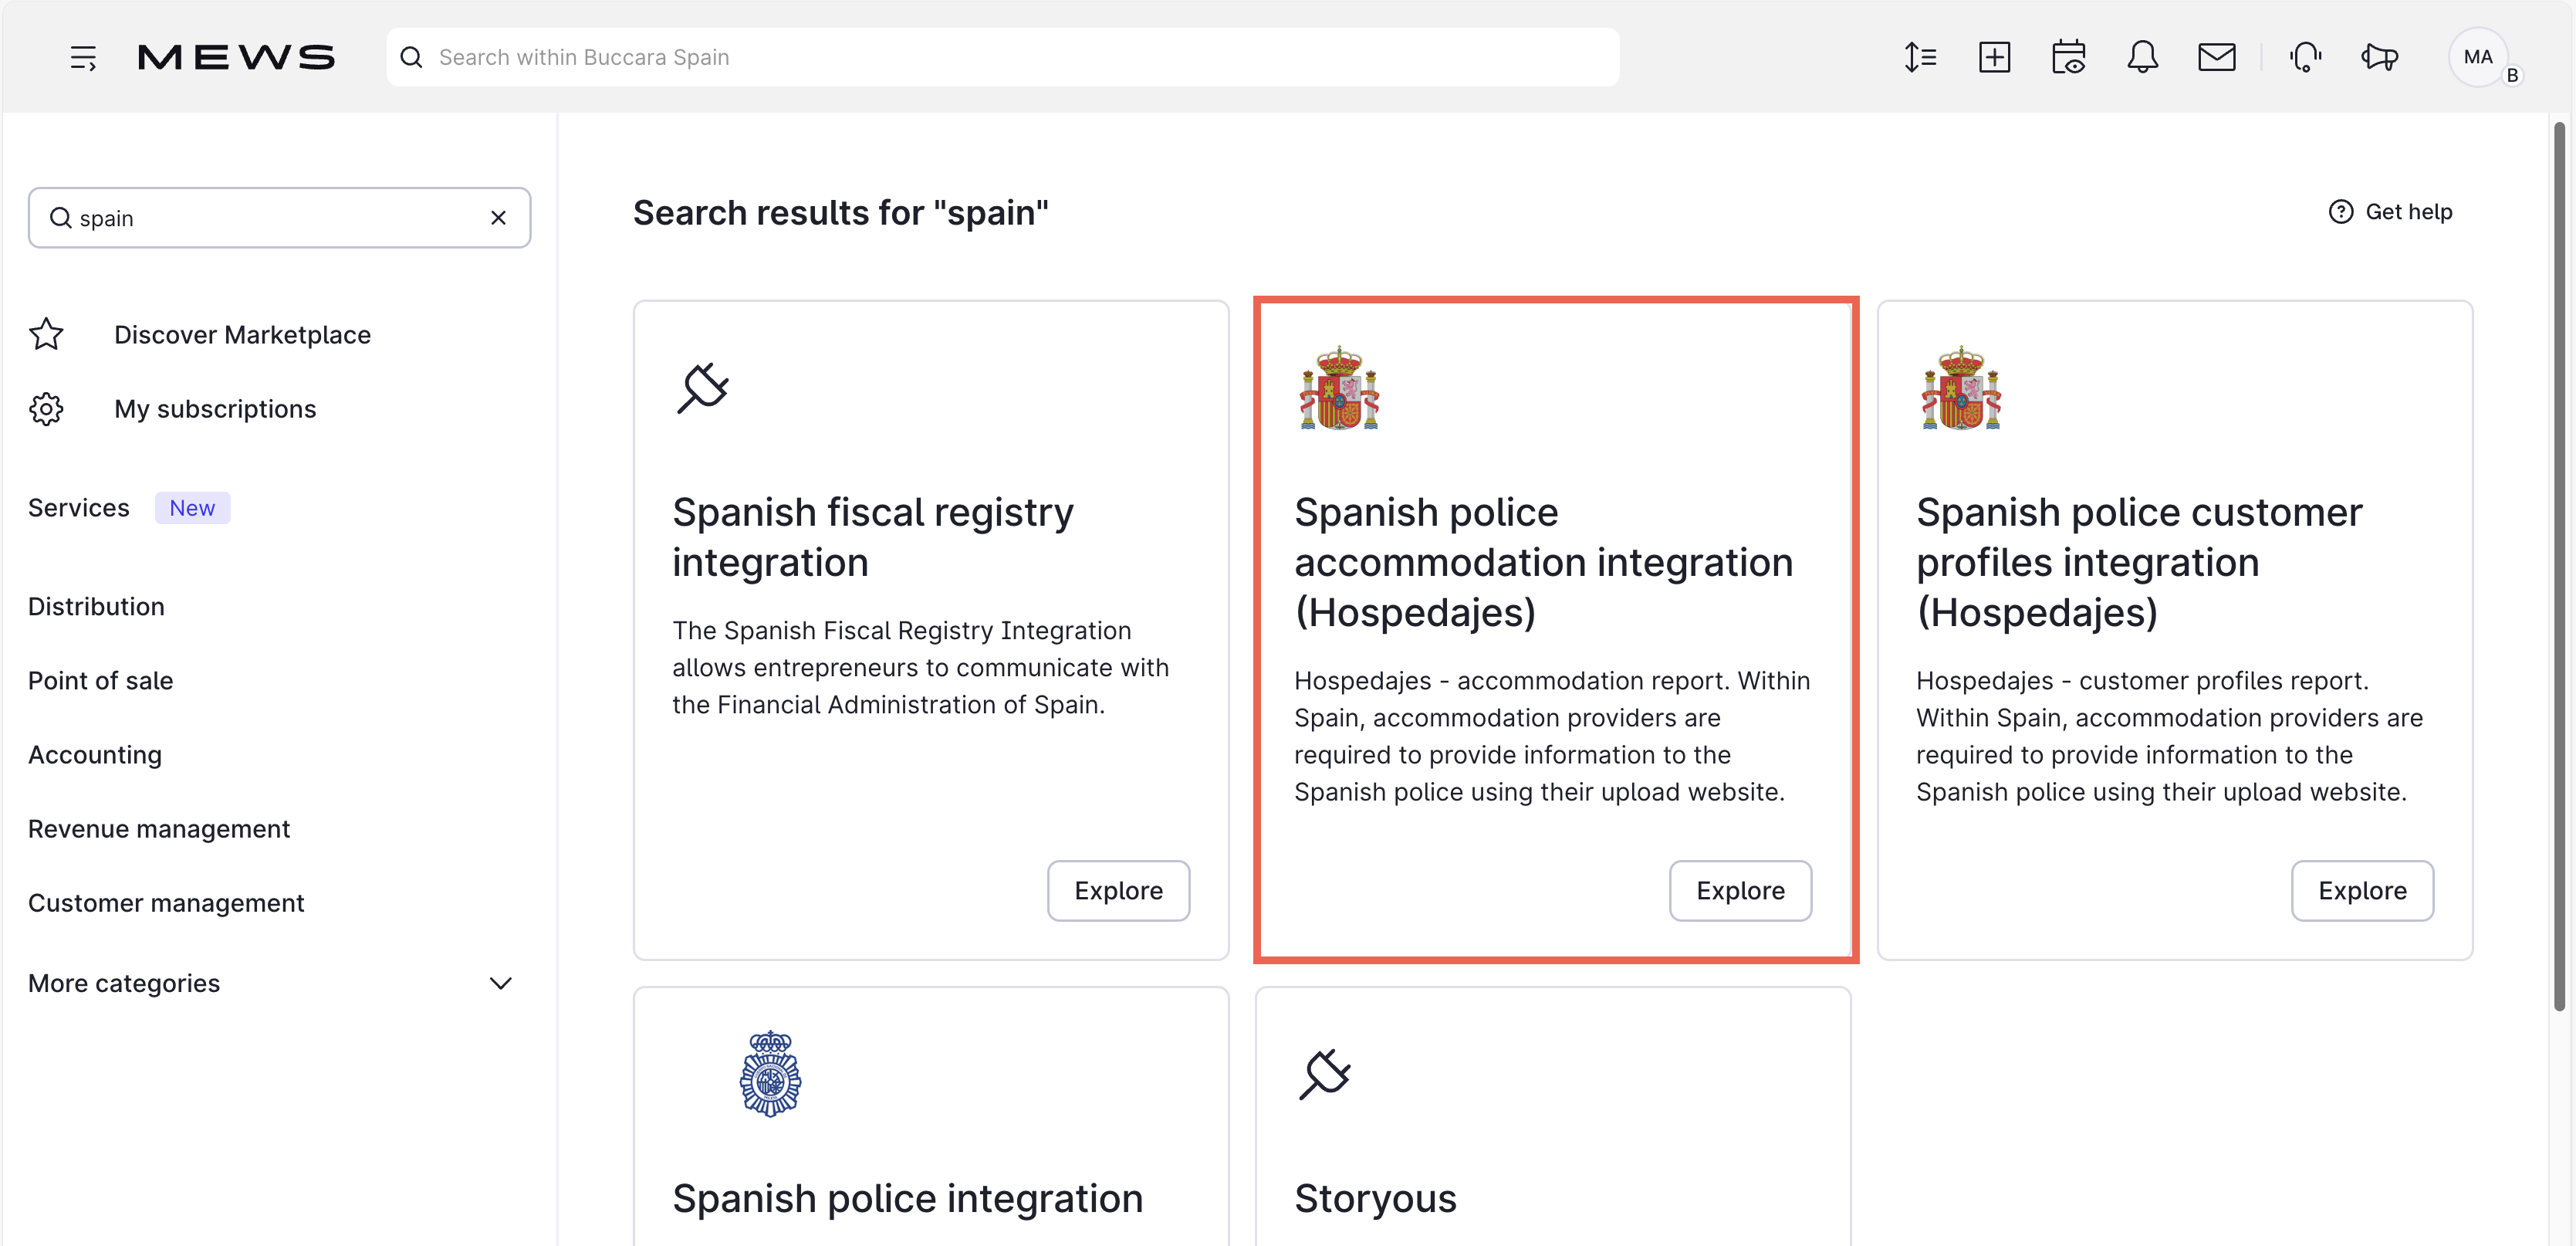Click the page vertical scrollbar

click(2558, 565)
